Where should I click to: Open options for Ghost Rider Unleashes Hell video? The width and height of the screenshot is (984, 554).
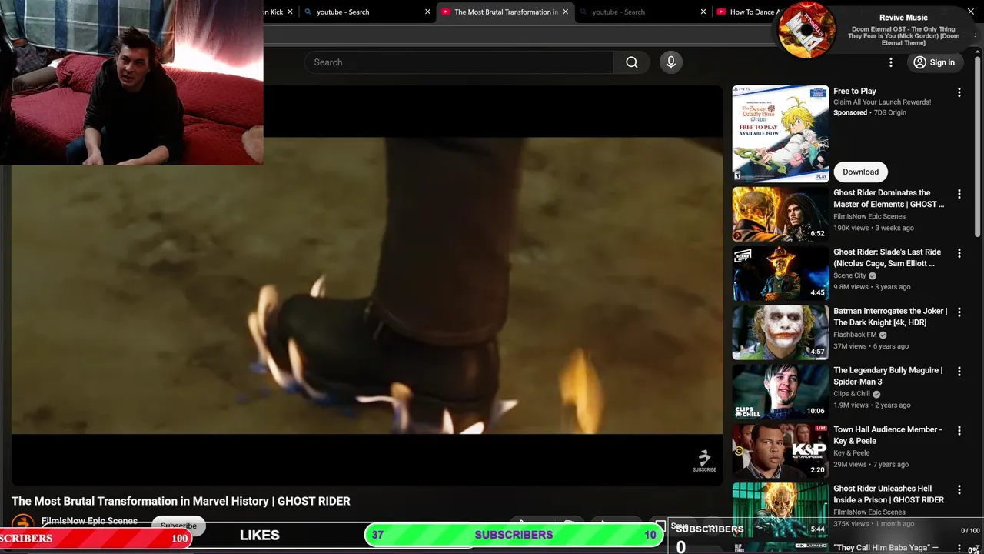point(959,489)
